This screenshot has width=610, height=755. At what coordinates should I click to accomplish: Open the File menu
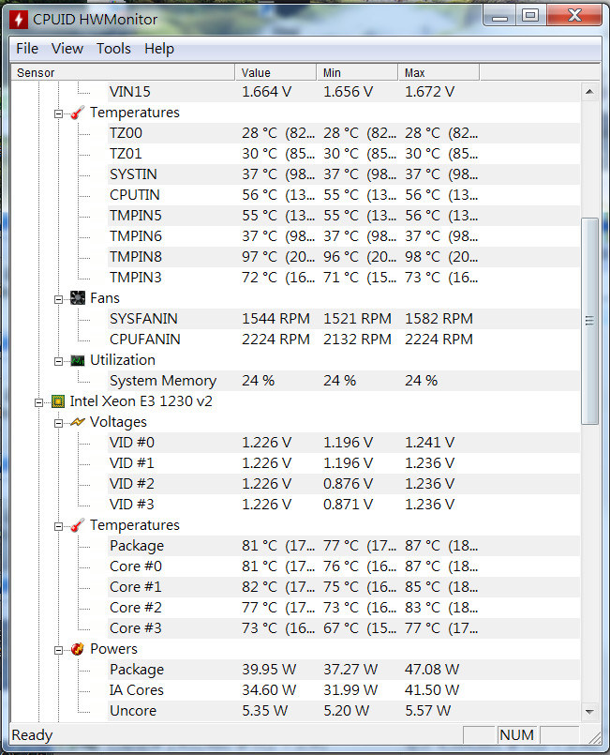click(x=27, y=49)
